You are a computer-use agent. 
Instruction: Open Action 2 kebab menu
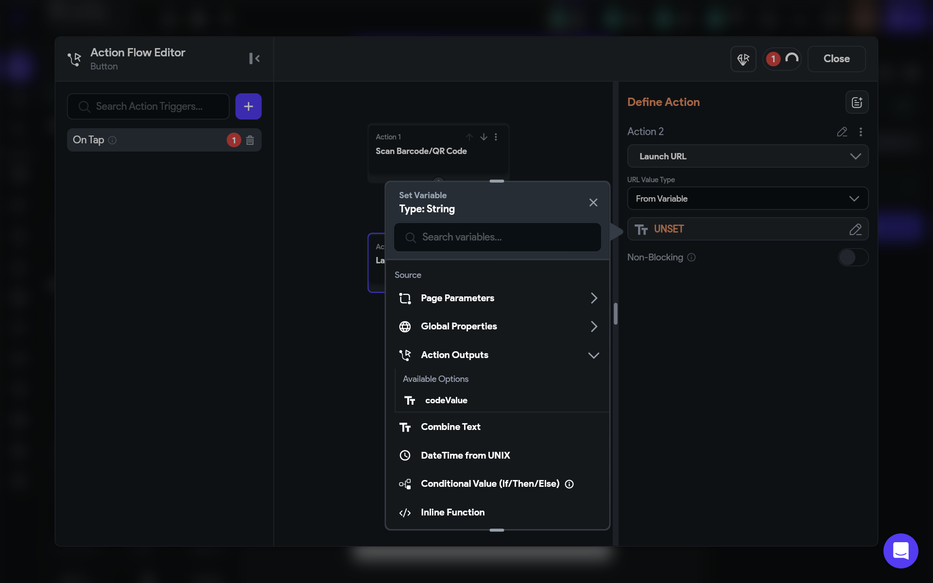click(x=861, y=132)
